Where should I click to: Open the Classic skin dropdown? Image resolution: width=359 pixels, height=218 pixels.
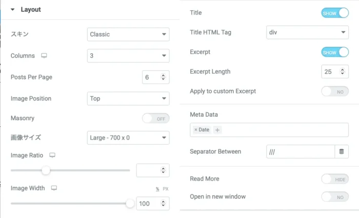coord(128,34)
